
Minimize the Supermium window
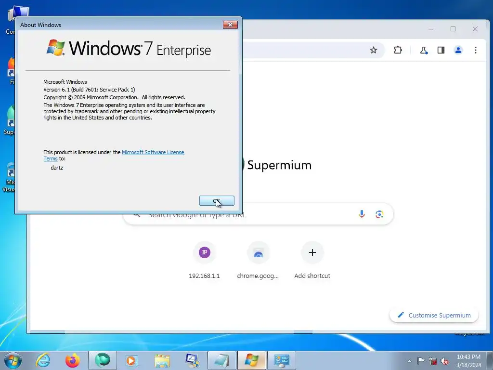tap(431, 29)
